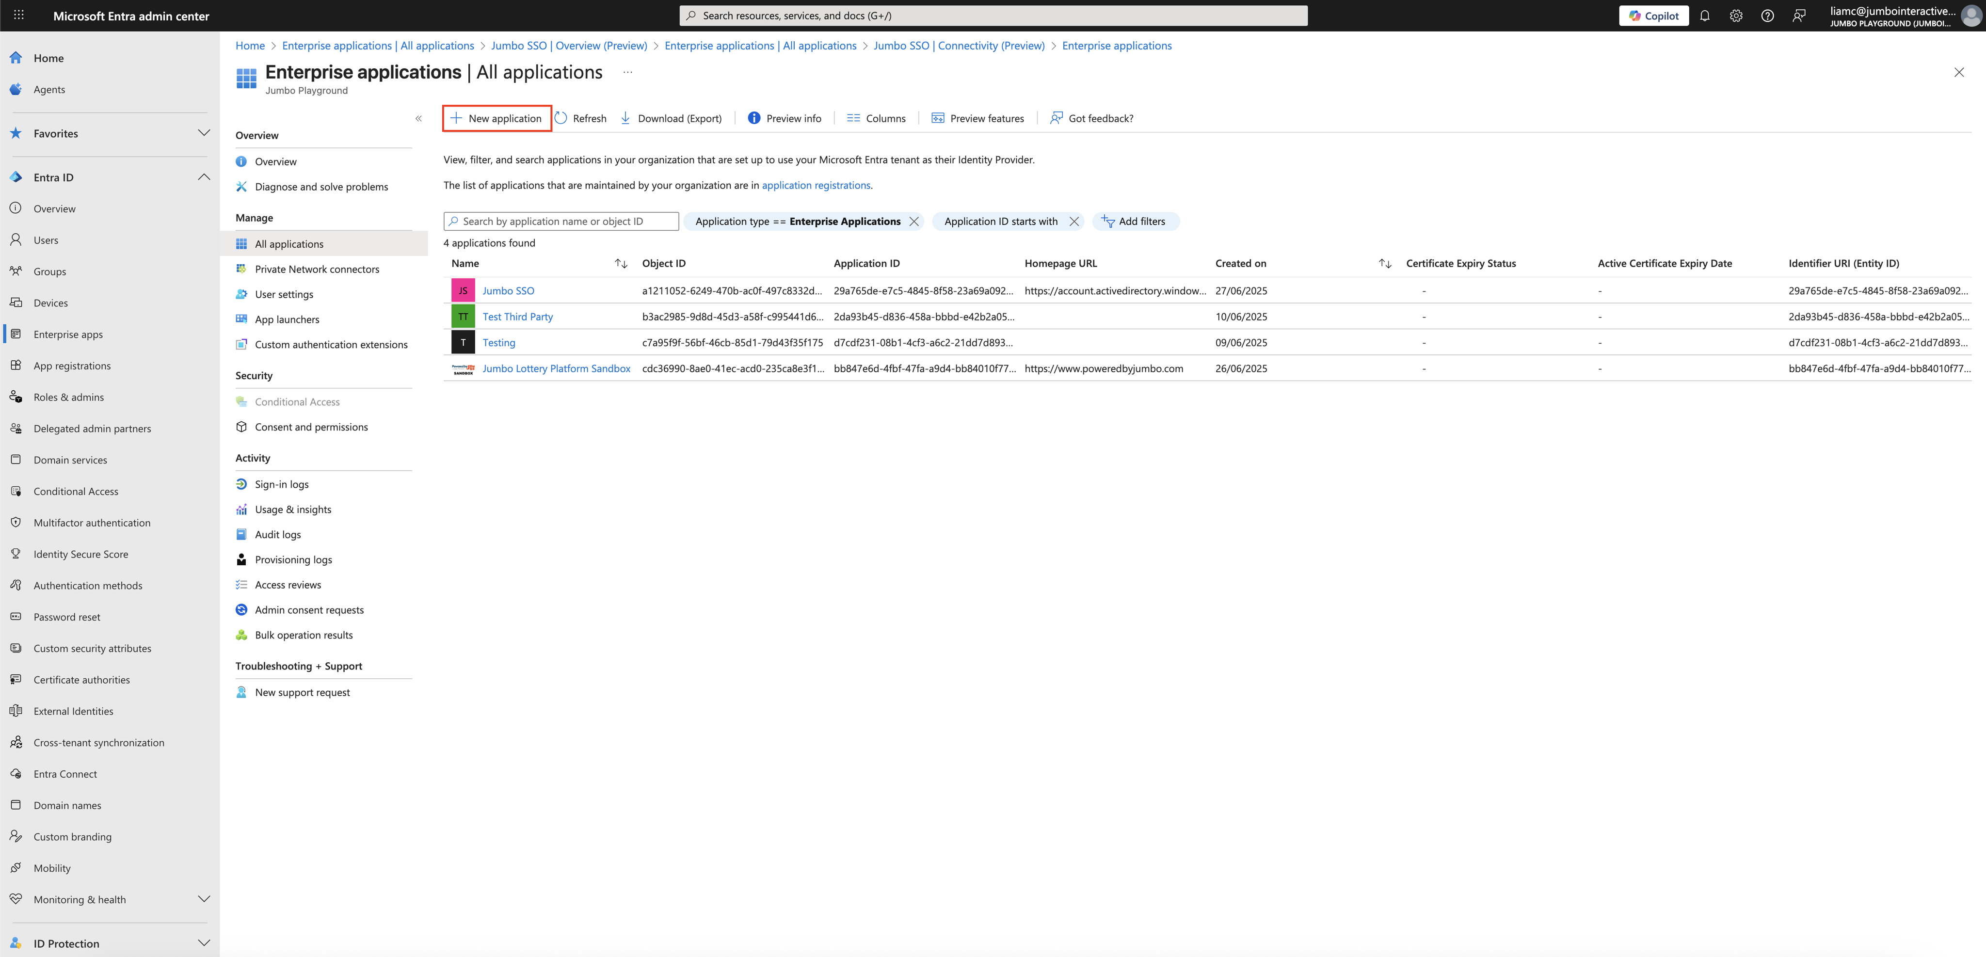Focus search by application name field
Screen dimensions: 1986x957
coord(561,222)
